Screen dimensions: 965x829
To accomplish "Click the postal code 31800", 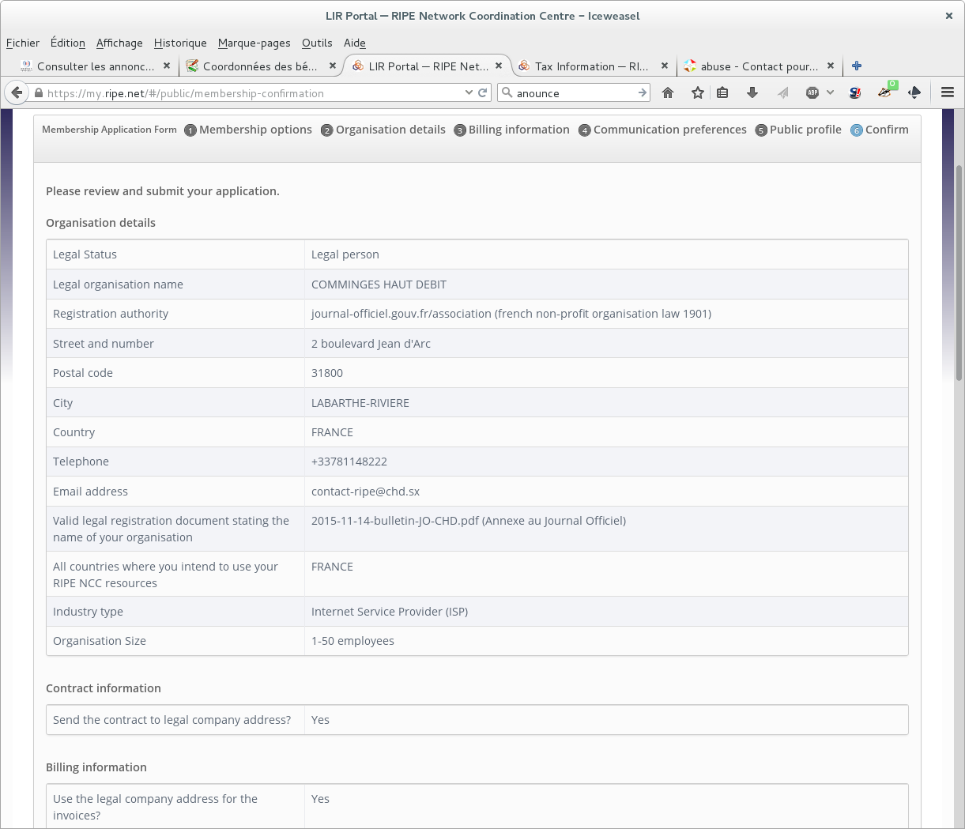I will tap(327, 373).
